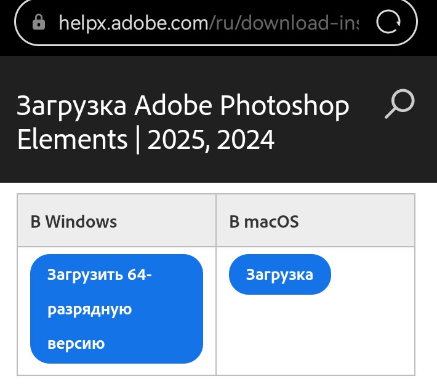437x387 pixels.
Task: Click the В Windows column header
Action: (116, 221)
